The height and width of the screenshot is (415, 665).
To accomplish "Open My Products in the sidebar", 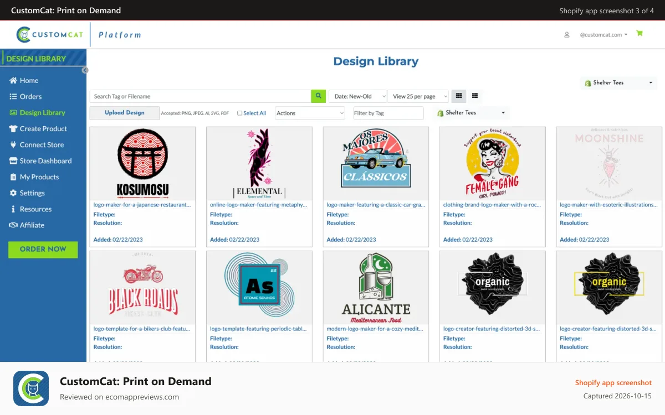I will (39, 177).
